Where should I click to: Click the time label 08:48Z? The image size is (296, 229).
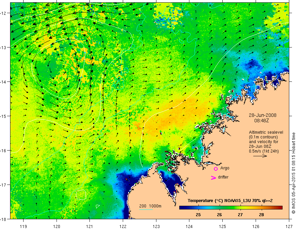pos(261,121)
